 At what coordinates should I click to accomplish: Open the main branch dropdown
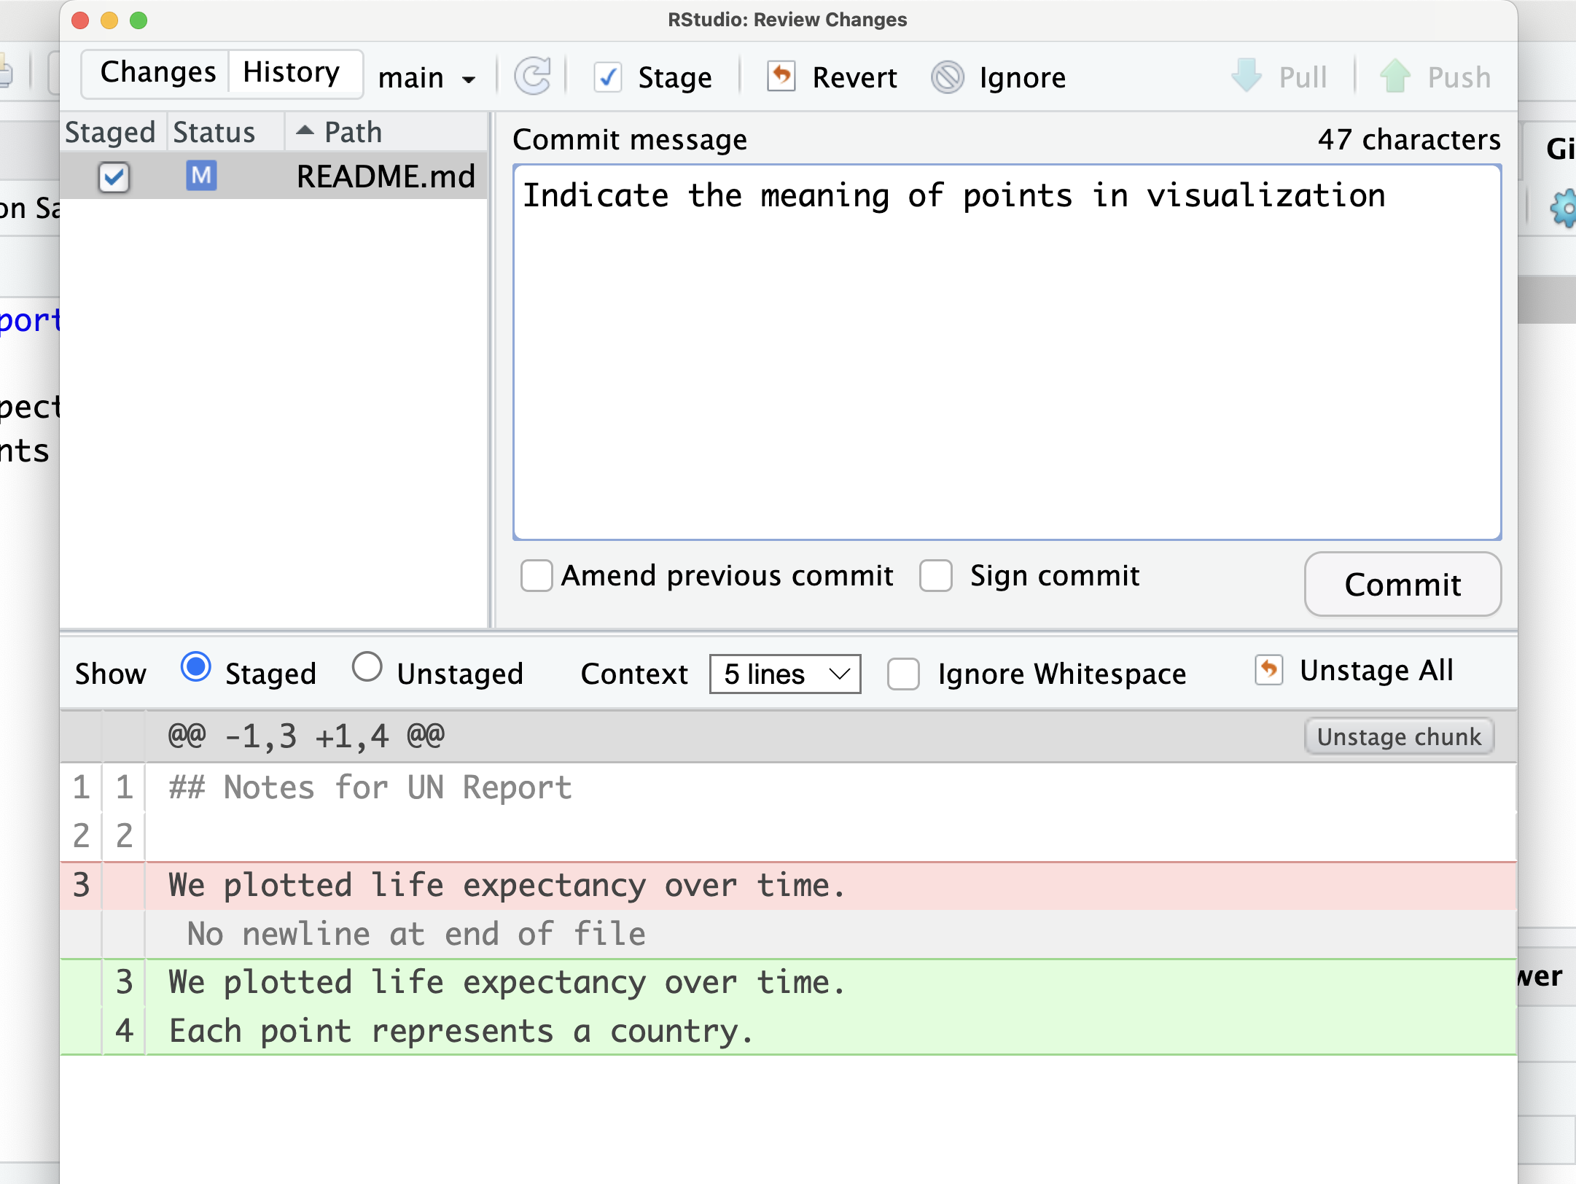[x=427, y=77]
